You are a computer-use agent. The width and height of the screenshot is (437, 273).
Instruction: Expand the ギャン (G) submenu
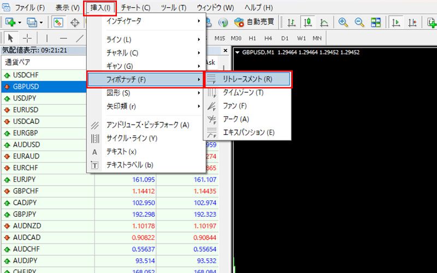tap(146, 66)
